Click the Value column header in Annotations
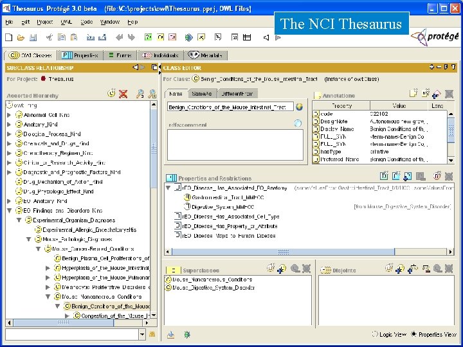 pyautogui.click(x=399, y=105)
